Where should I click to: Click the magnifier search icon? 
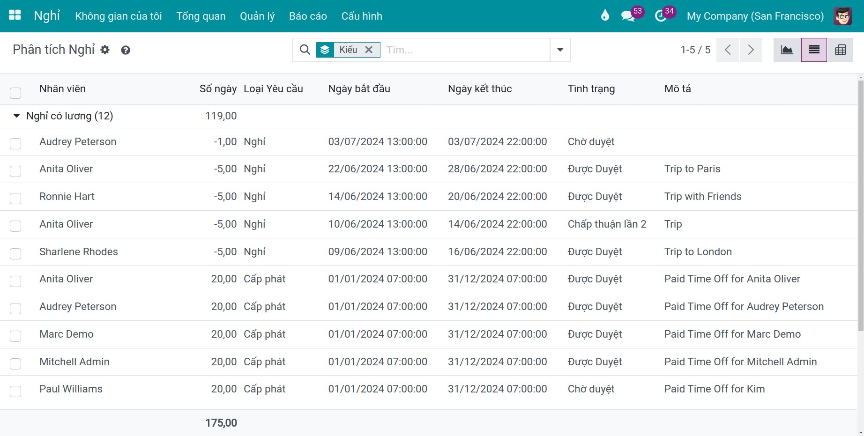pos(305,50)
